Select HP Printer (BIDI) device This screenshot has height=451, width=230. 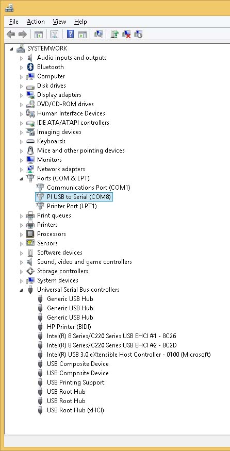click(x=69, y=326)
